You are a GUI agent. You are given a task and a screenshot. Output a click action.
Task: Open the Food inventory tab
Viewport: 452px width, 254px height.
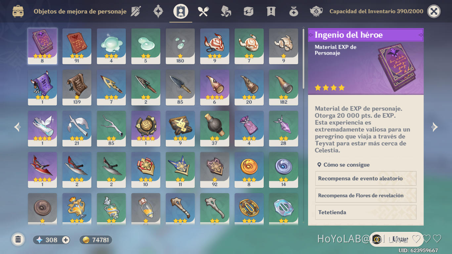tap(203, 11)
